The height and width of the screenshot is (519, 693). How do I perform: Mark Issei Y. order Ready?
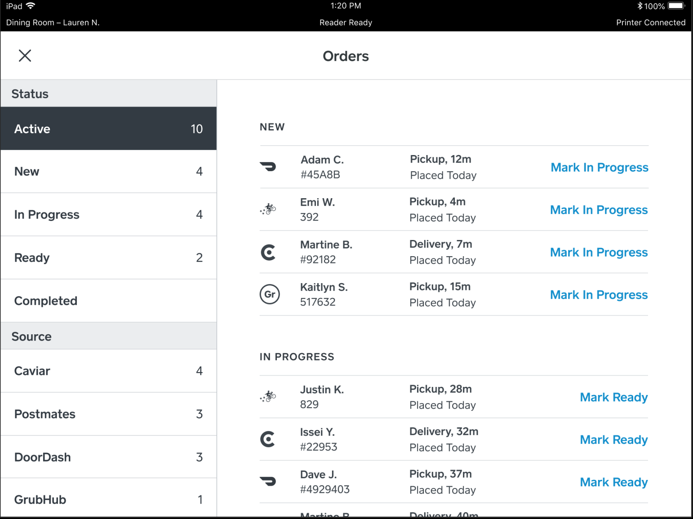(x=614, y=440)
